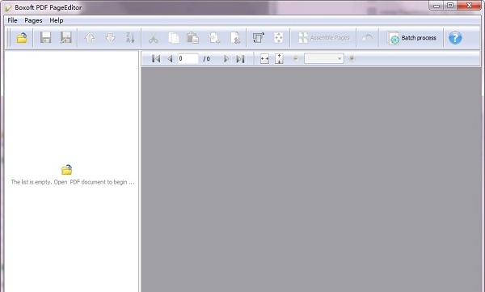Move page up with the up arrow icon

click(90, 38)
